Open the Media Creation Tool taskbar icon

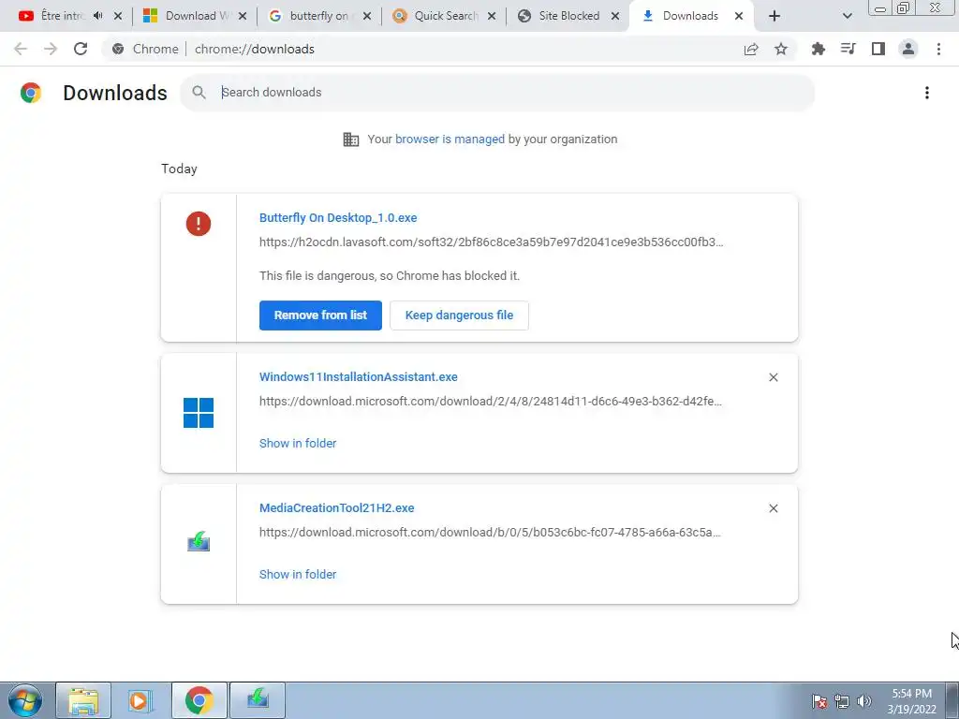pos(258,700)
